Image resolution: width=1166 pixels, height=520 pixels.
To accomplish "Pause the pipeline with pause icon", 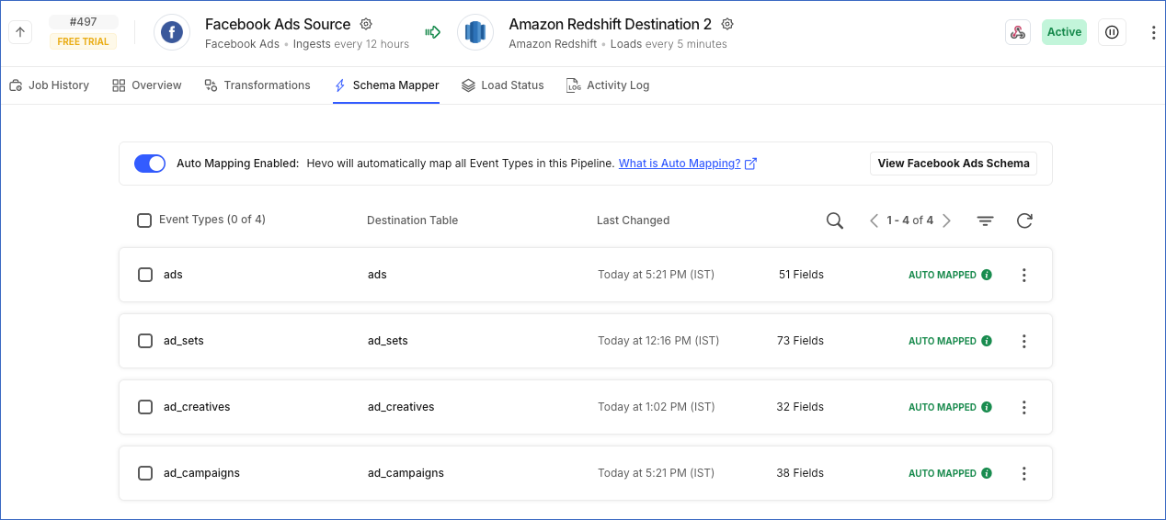I will pos(1112,32).
